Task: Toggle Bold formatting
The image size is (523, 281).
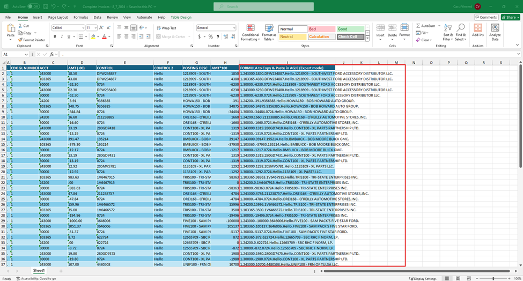Action: 55,36
